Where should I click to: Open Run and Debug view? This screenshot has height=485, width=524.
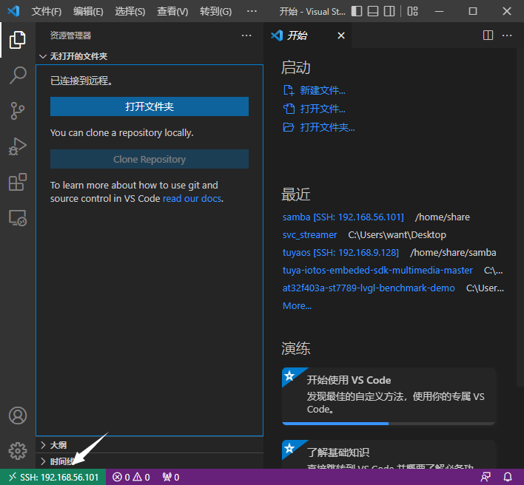[17, 146]
